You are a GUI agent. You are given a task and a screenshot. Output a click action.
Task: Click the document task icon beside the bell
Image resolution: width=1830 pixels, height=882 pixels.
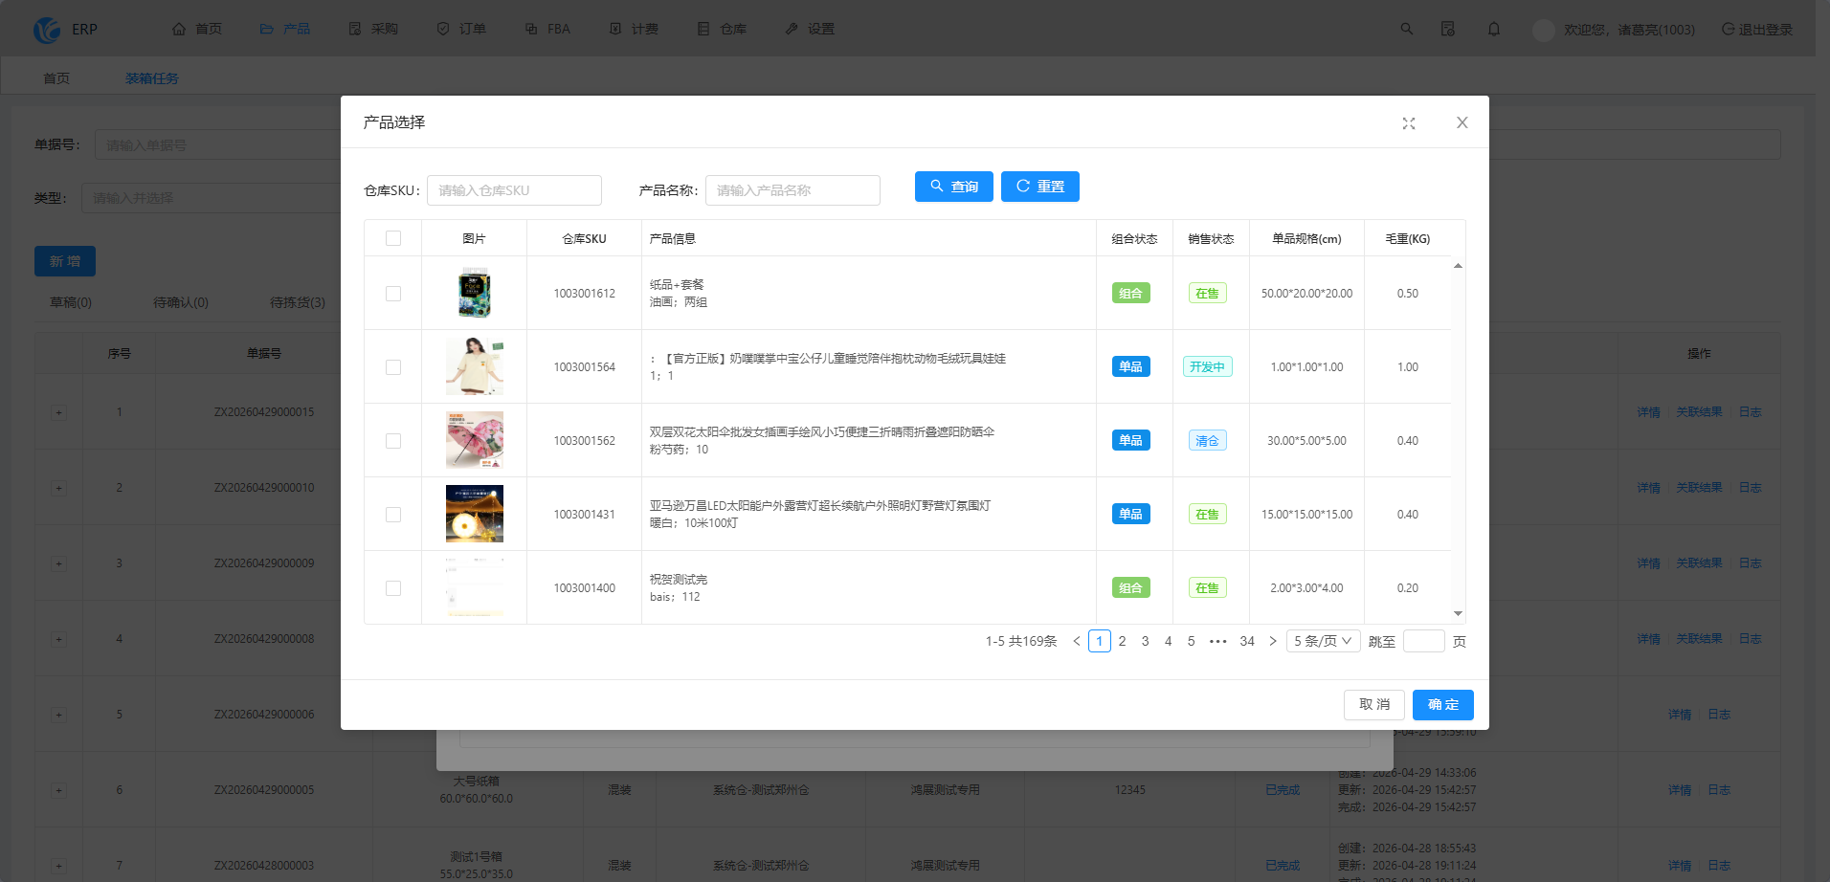point(1448,29)
